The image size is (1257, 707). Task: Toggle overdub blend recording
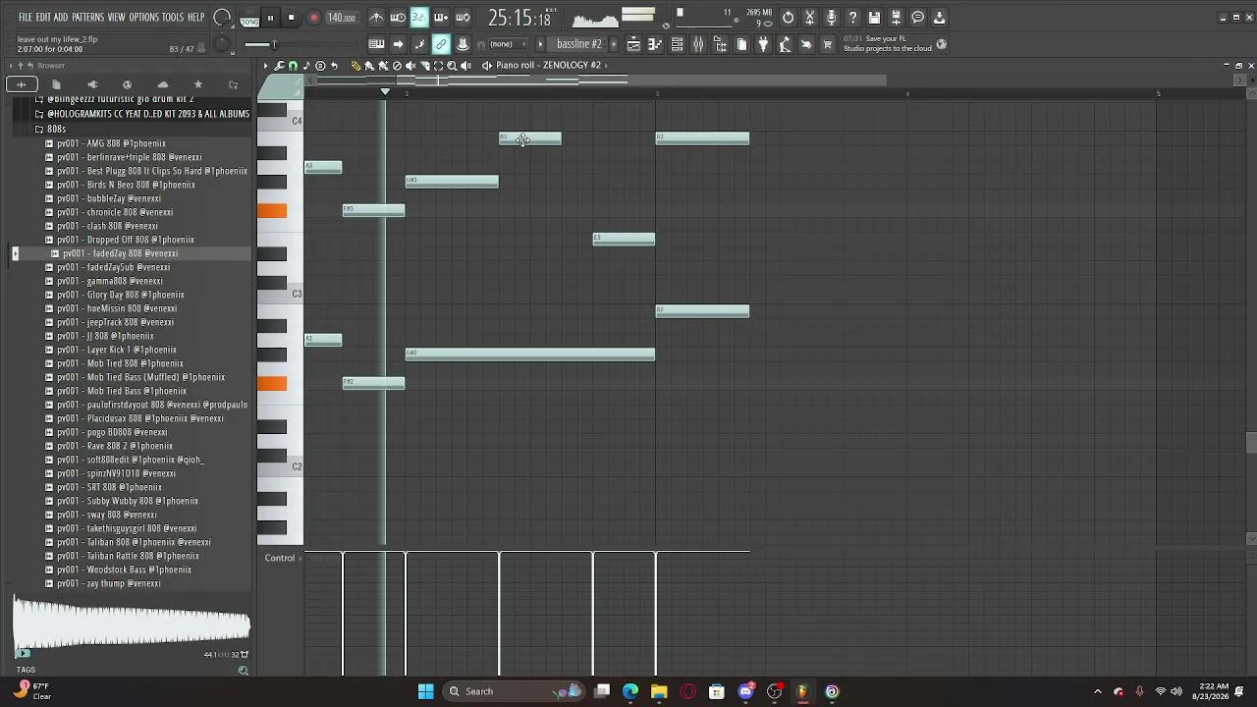(441, 18)
